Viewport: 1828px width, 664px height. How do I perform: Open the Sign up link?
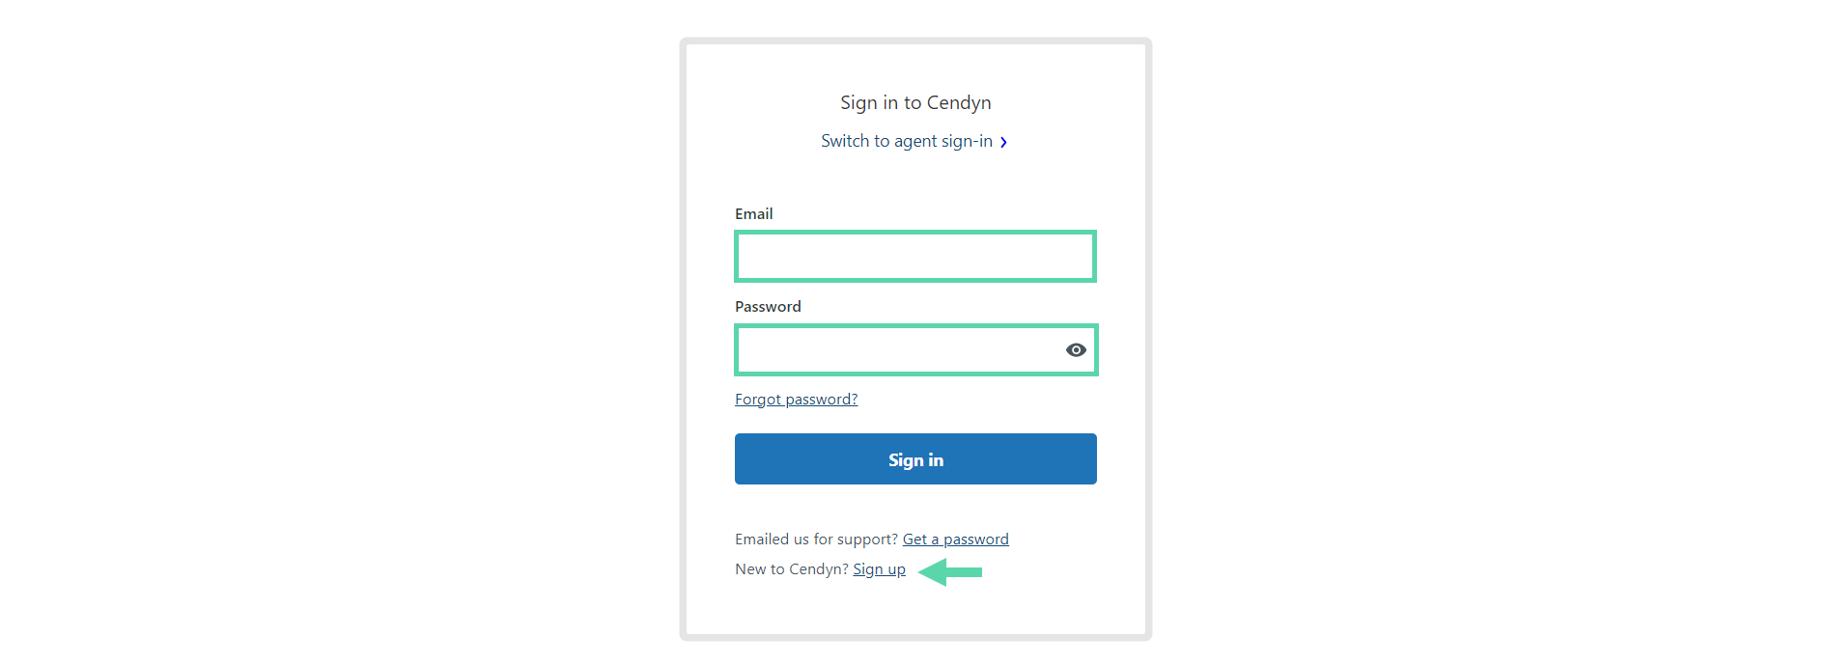click(x=879, y=568)
